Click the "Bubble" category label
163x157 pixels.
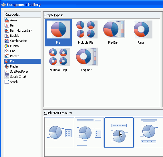15,36
